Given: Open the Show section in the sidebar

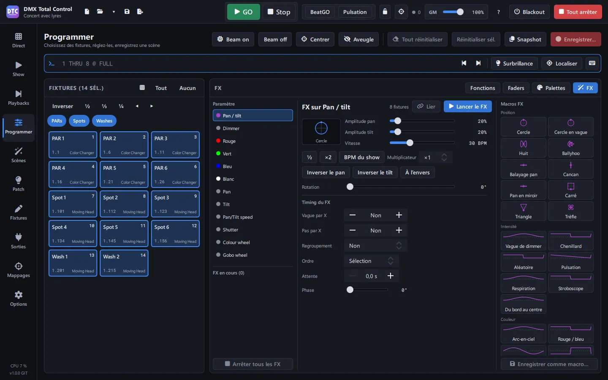Looking at the screenshot, I should coord(19,69).
